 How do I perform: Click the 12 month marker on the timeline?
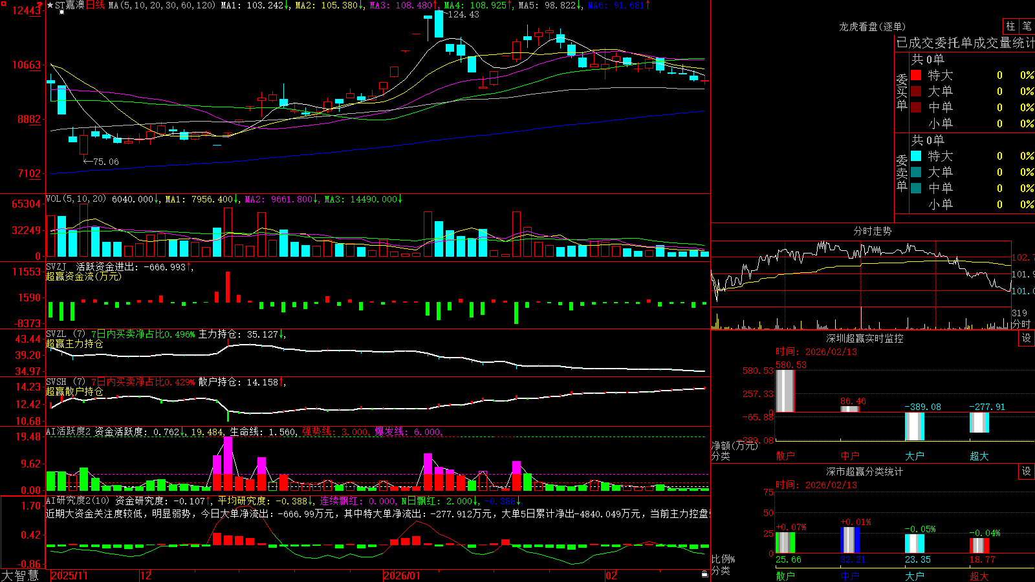coord(146,575)
